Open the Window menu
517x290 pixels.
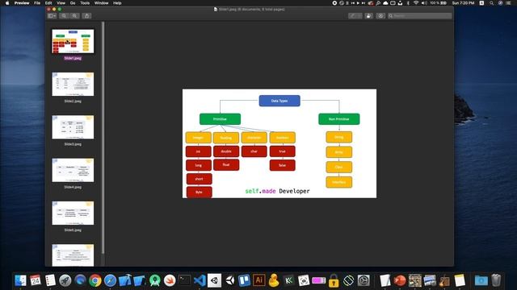(101, 3)
